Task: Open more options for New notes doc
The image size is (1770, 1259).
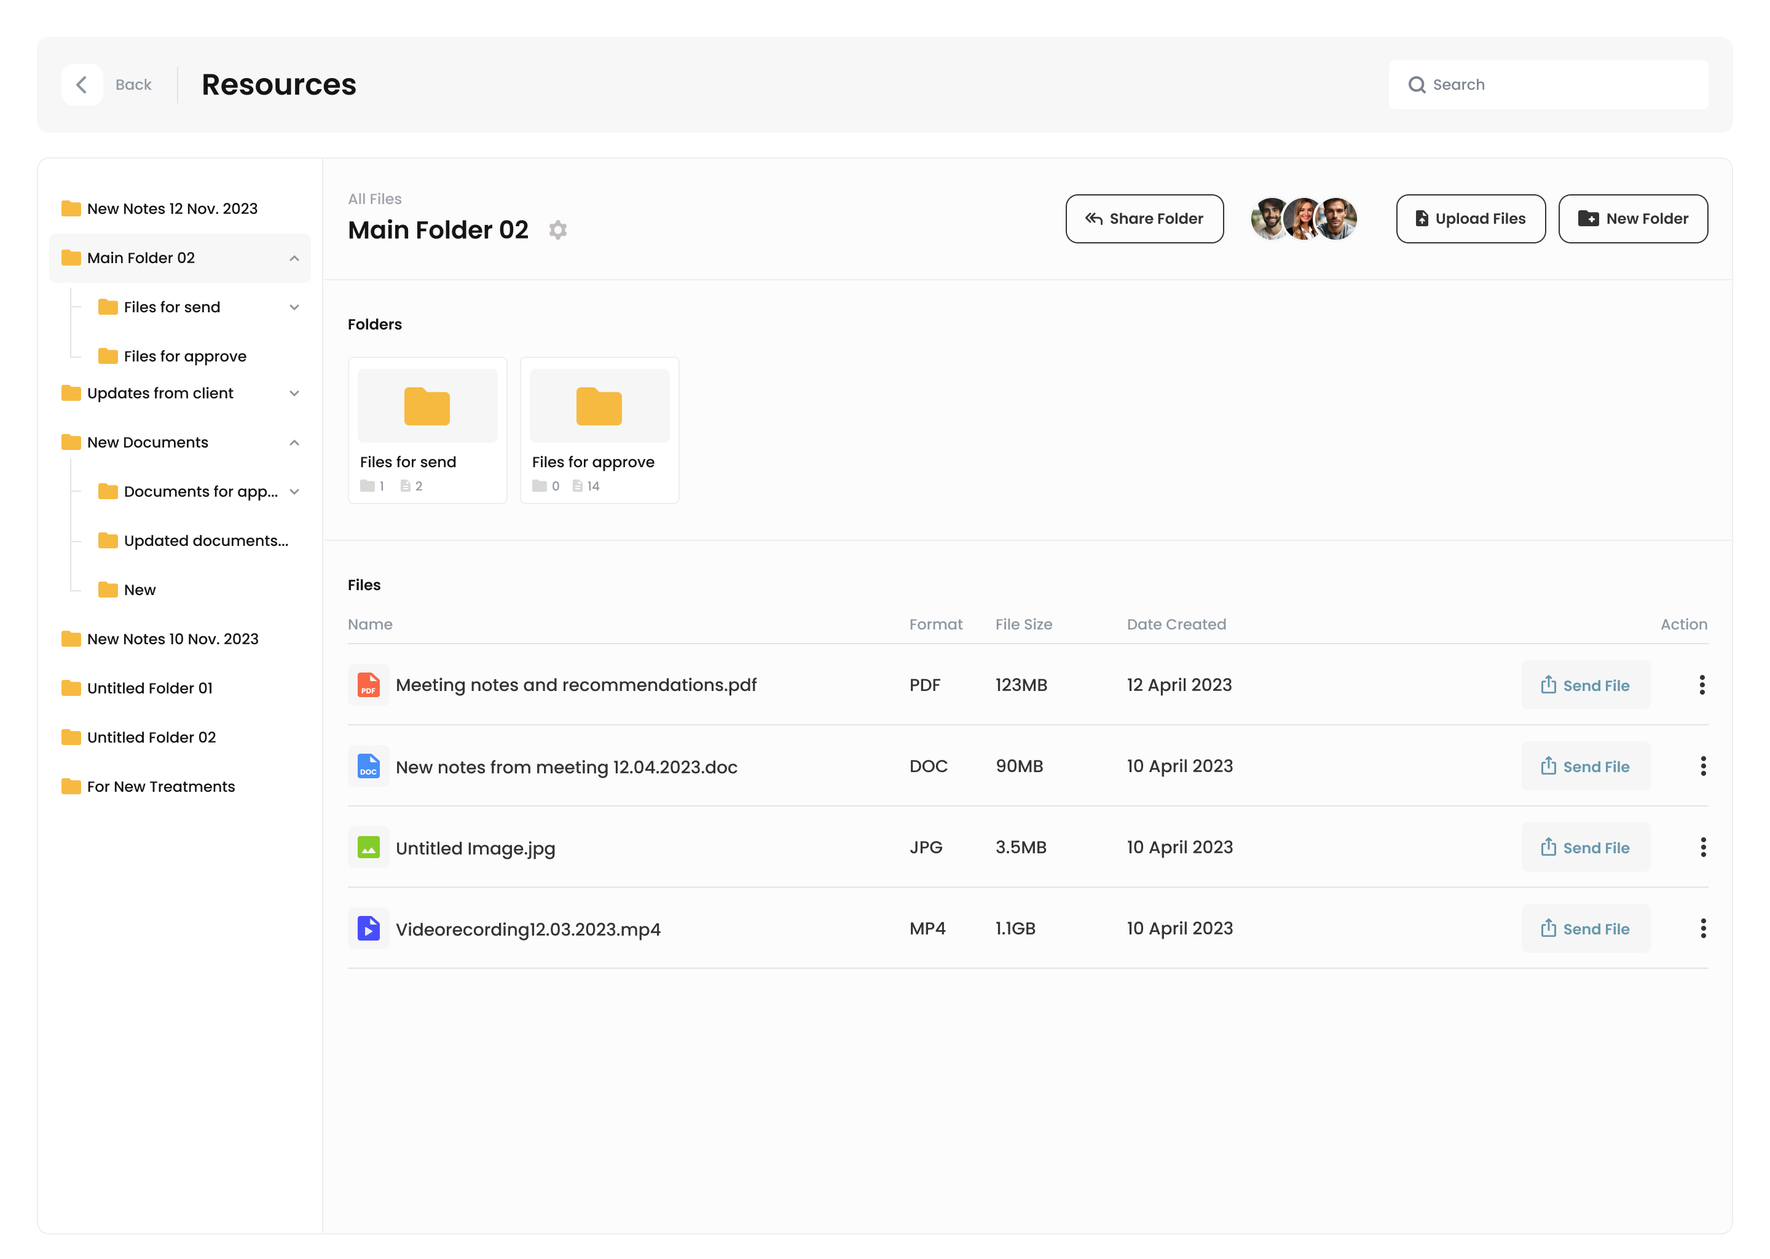Action: tap(1702, 766)
